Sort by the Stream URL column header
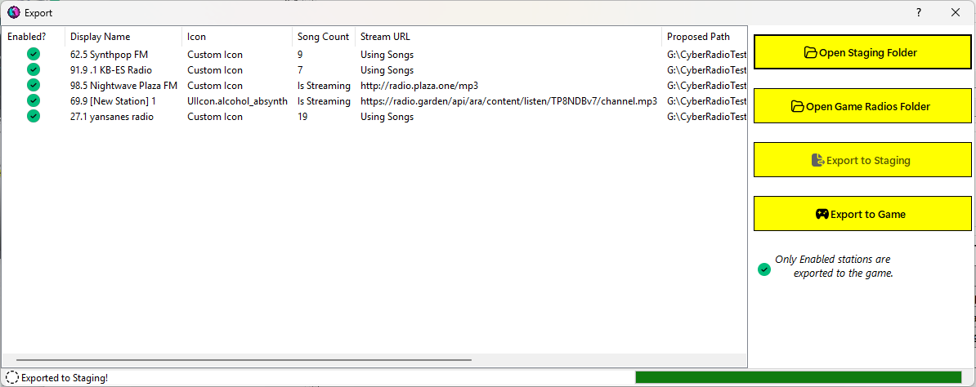Viewport: 976px width, 387px height. tap(508, 37)
